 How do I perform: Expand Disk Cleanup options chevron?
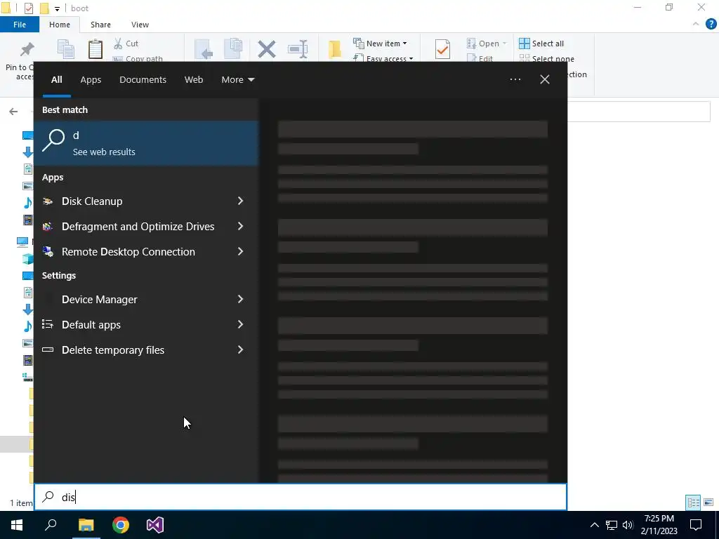click(x=240, y=201)
